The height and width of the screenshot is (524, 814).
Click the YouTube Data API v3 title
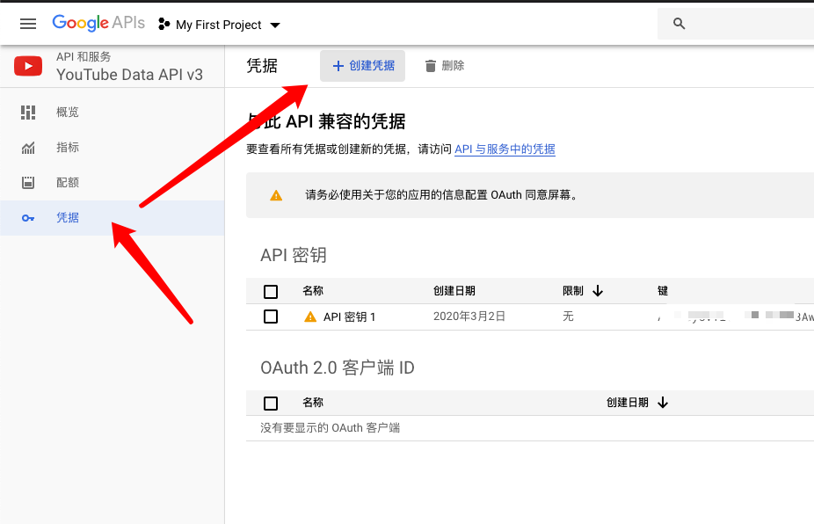pyautogui.click(x=130, y=75)
